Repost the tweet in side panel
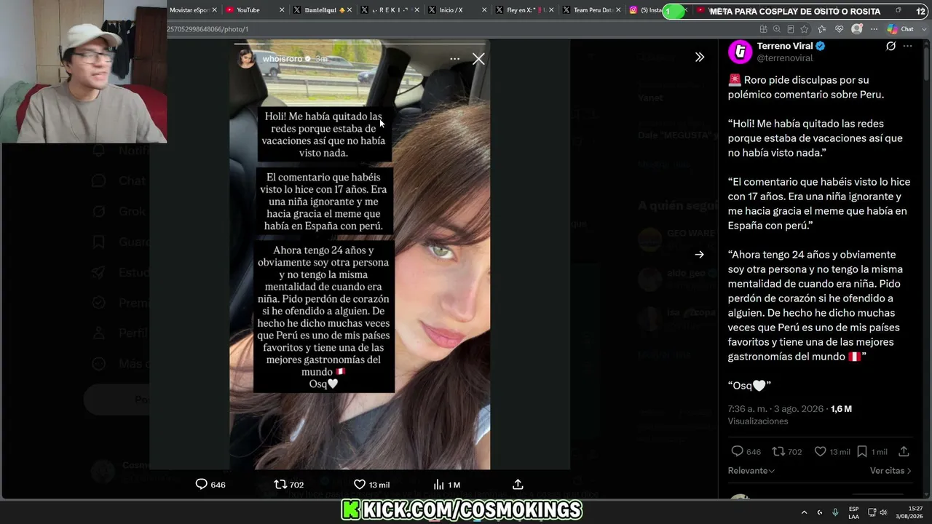Viewport: 932px width, 524px height. (x=778, y=451)
